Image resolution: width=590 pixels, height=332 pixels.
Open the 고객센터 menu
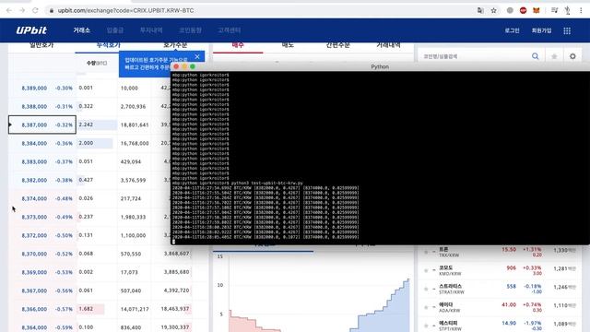230,30
